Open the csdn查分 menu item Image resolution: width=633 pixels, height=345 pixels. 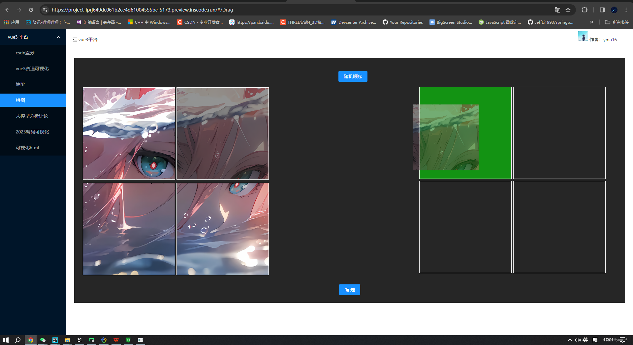pyautogui.click(x=33, y=53)
